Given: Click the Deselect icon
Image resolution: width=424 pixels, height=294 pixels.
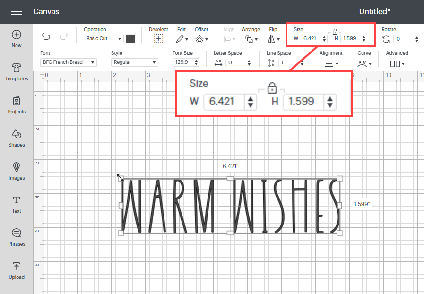Looking at the screenshot, I should tap(158, 39).
